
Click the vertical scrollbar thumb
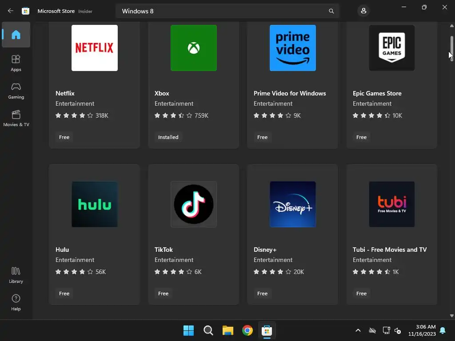(x=451, y=48)
